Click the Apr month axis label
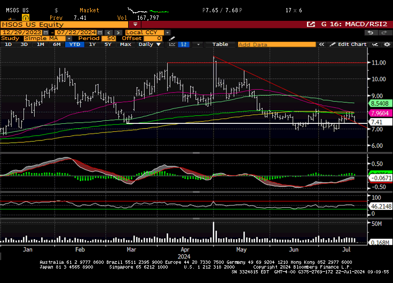 [x=185, y=250]
